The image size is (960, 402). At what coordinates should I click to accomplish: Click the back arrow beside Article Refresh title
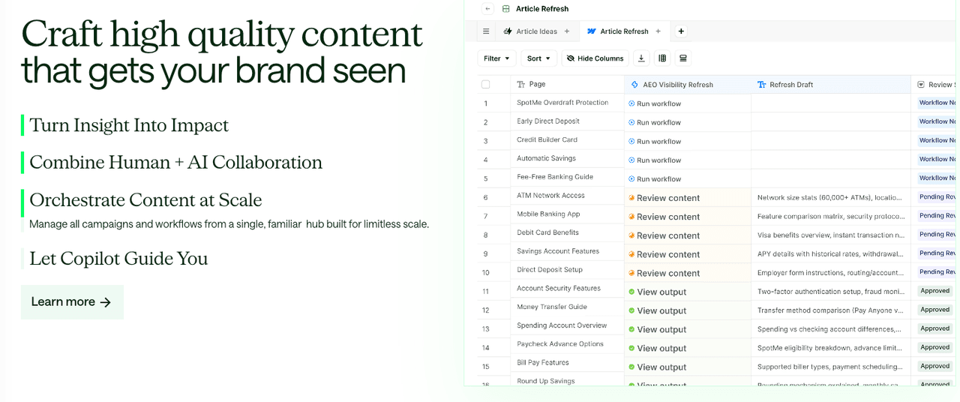pos(487,9)
